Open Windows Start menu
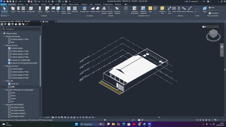 click(x=77, y=124)
